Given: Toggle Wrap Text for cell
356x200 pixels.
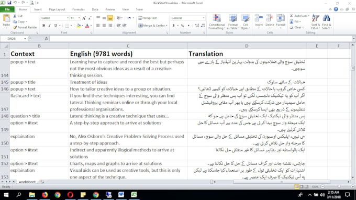Looking at the screenshot, I should click(x=148, y=18).
